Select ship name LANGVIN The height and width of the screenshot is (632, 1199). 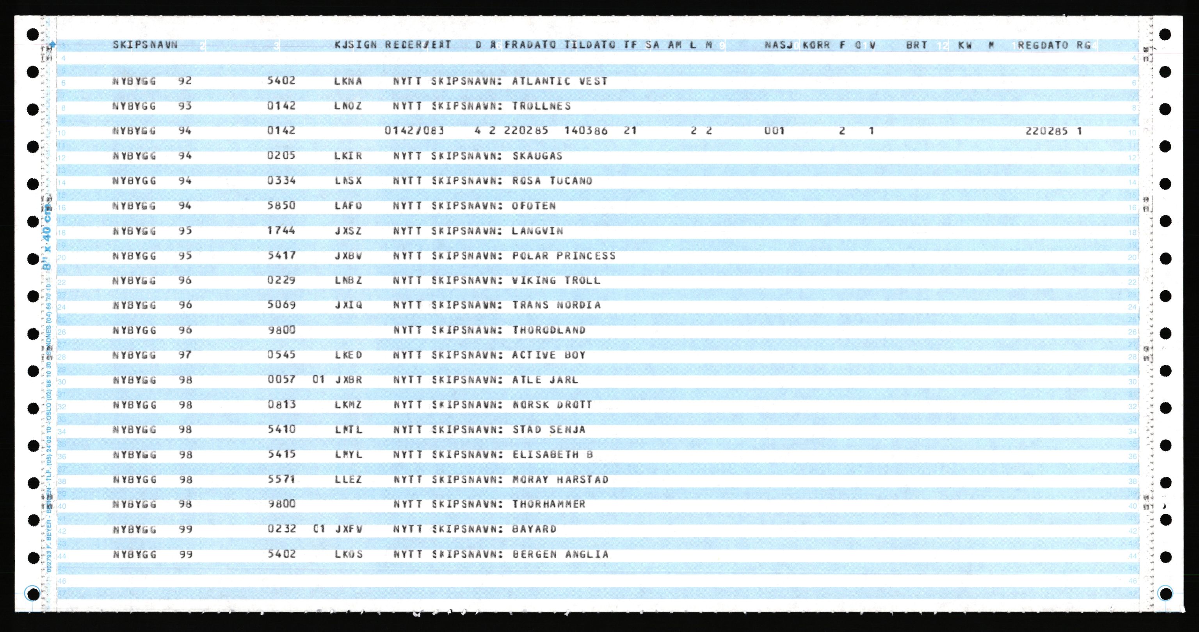[537, 231]
